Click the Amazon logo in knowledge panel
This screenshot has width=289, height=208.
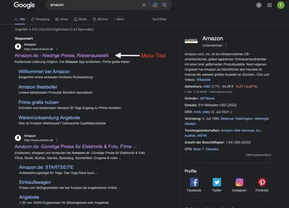191,41
